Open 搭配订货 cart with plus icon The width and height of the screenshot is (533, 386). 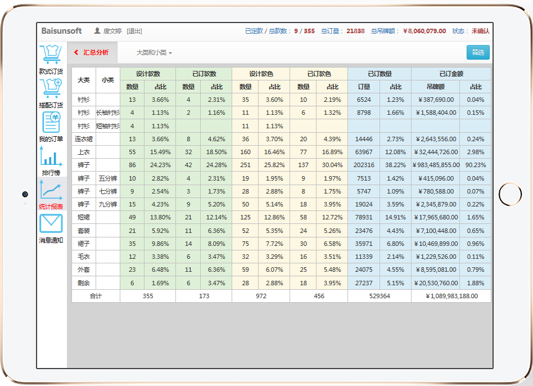point(51,88)
